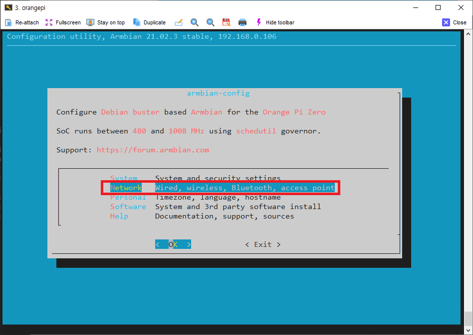473x335 pixels.
Task: Click the MobaXterm app icon in title bar
Action: click(8, 7)
